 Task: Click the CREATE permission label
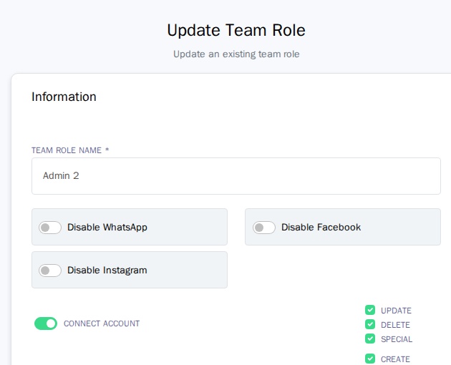pyautogui.click(x=395, y=359)
